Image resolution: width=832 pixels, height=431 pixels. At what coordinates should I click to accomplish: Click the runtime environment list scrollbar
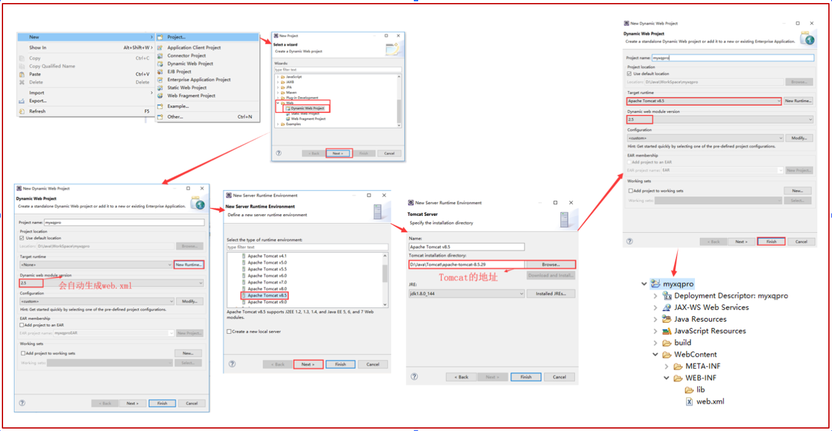[x=386, y=279]
